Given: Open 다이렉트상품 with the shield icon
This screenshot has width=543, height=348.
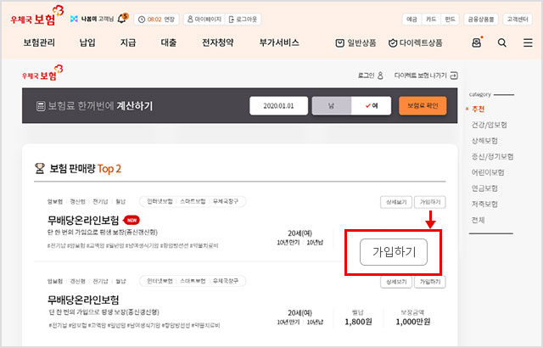Looking at the screenshot, I should point(415,43).
